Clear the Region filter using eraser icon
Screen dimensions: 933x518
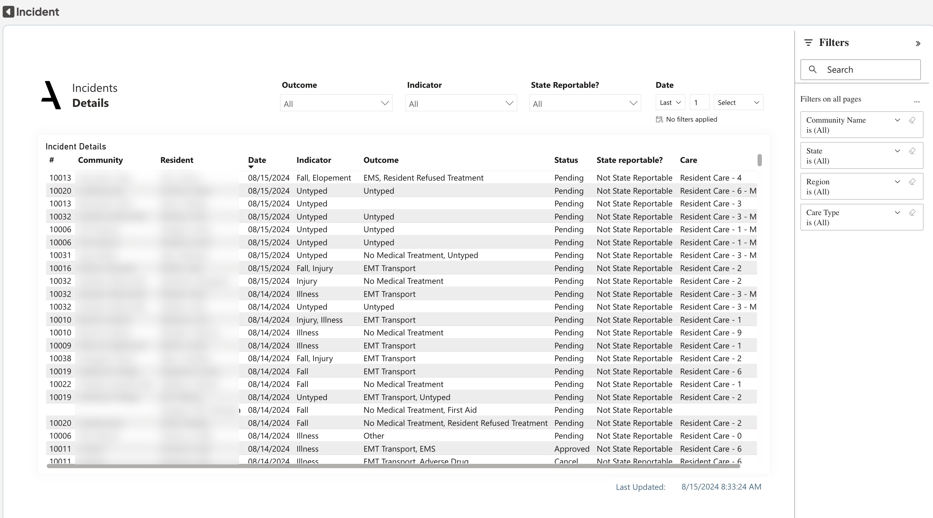tap(912, 182)
